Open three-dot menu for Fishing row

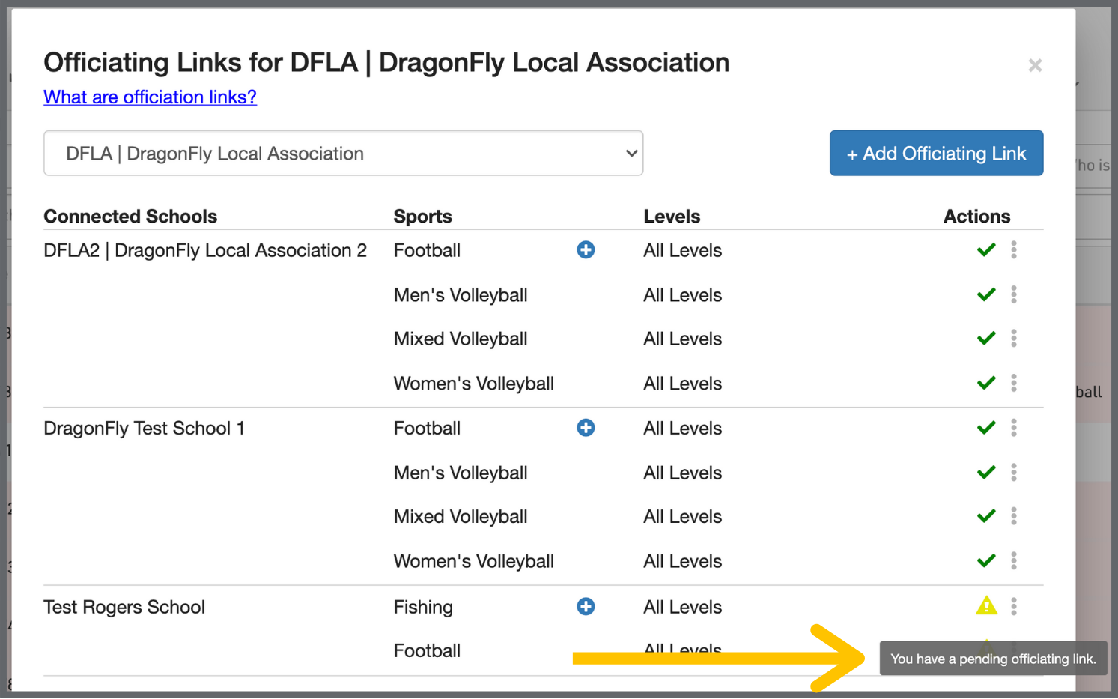(1014, 606)
